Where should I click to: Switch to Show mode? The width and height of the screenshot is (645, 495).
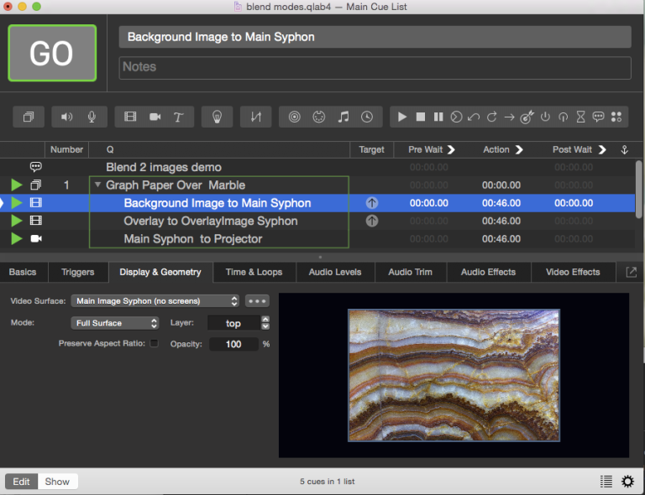pos(57,482)
